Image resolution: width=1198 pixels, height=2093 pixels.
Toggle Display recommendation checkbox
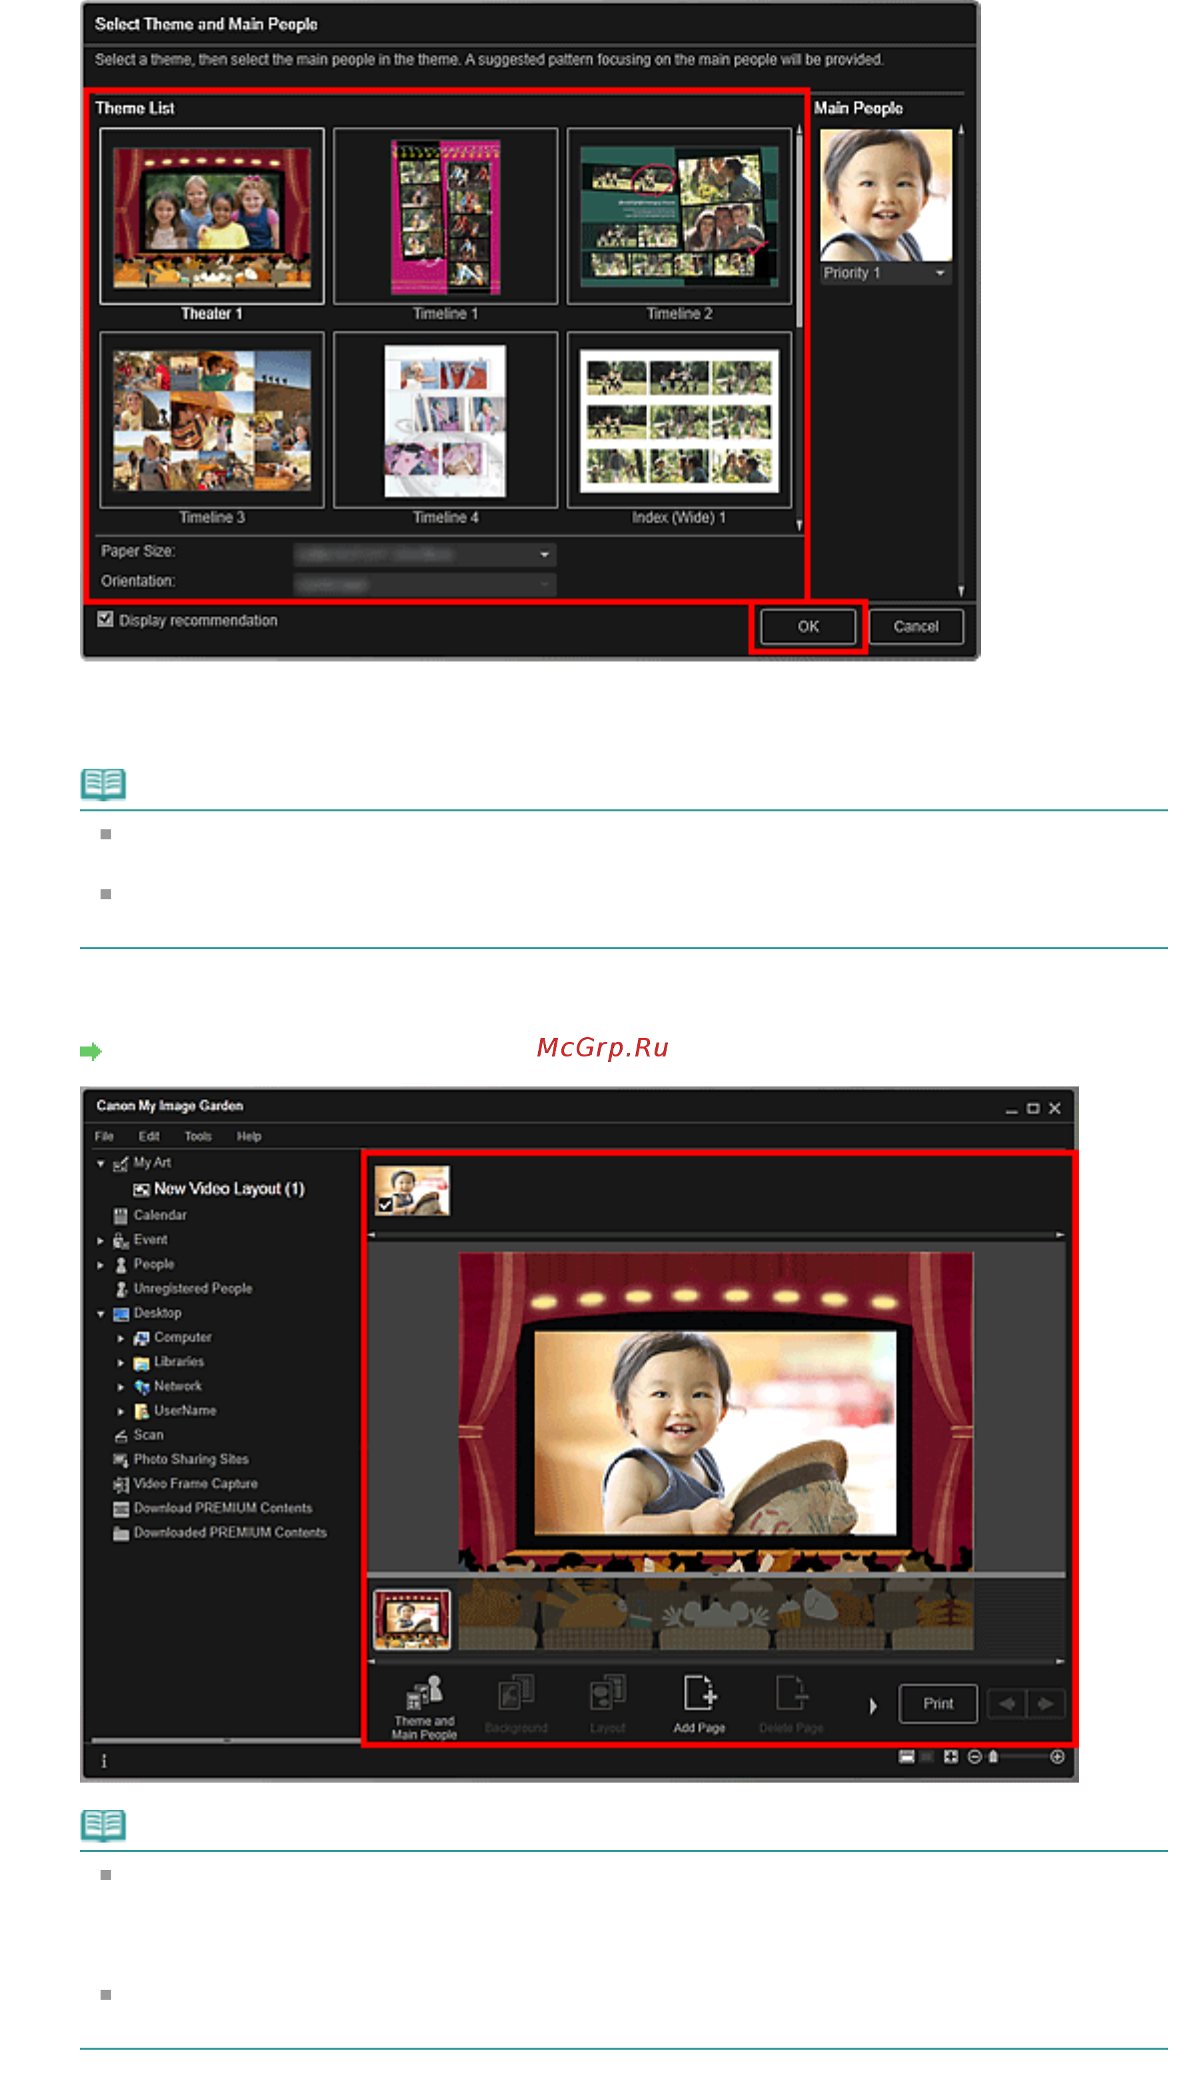tap(105, 620)
